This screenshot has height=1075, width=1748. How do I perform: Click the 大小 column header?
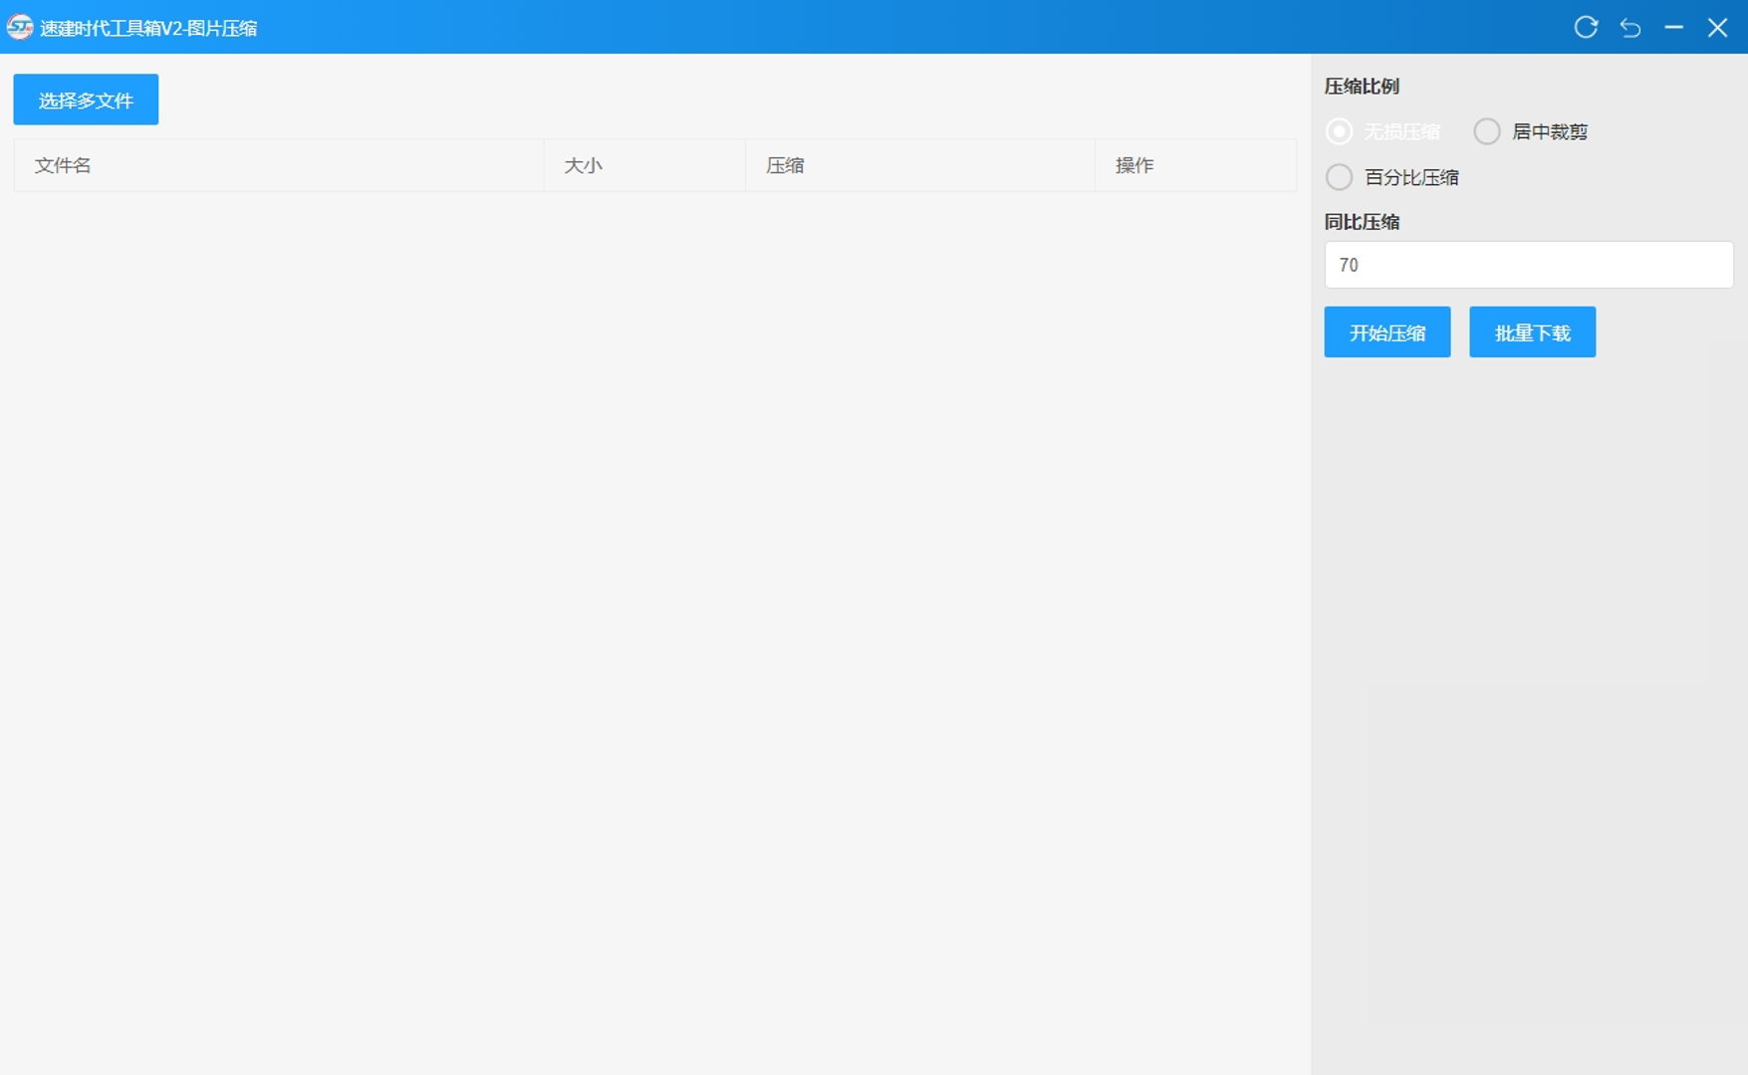583,165
